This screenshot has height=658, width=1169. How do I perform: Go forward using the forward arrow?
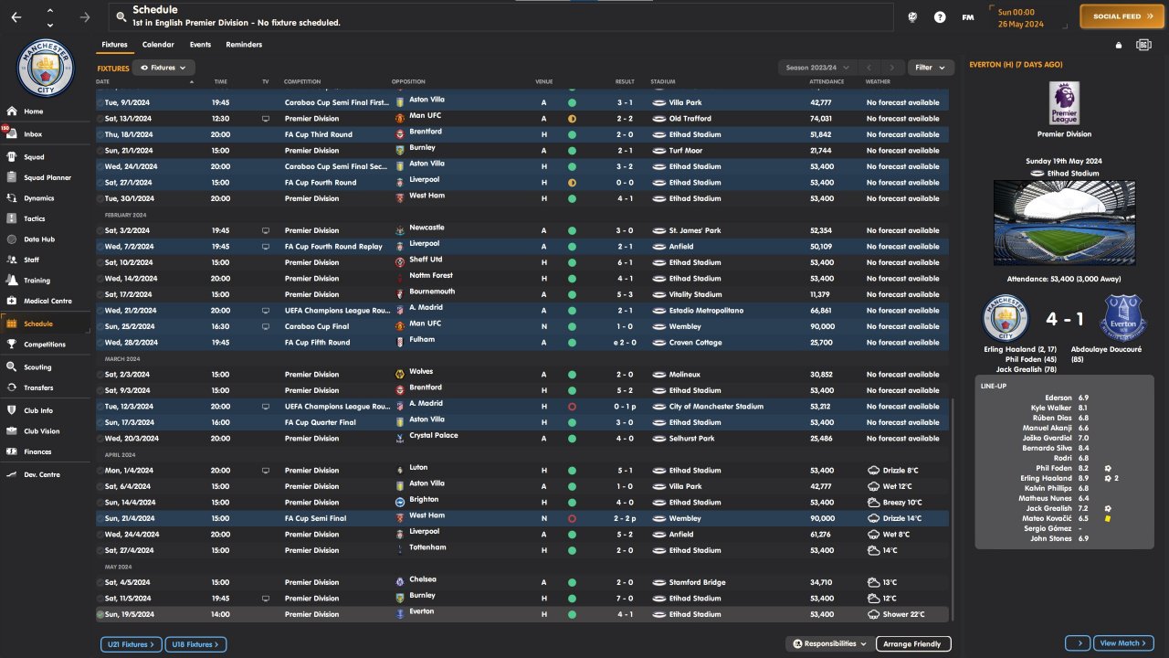point(85,17)
